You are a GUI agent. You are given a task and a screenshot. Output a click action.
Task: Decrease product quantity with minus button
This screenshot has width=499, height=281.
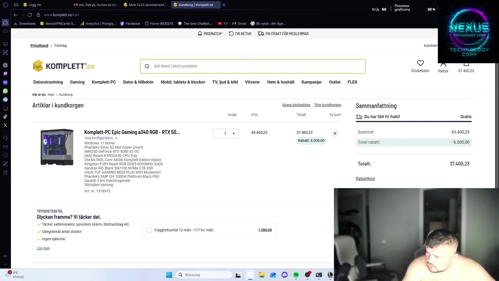217,133
